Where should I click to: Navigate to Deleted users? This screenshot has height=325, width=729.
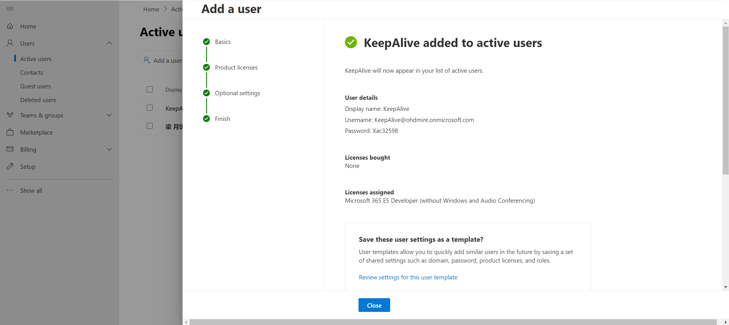click(38, 100)
